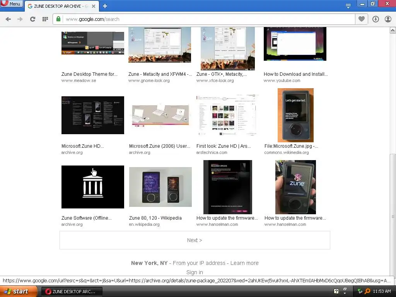Viewport: 396px width, 297px height.
Task: Click the 'First look: Zune HD | Ars...' title
Action: click(x=224, y=146)
